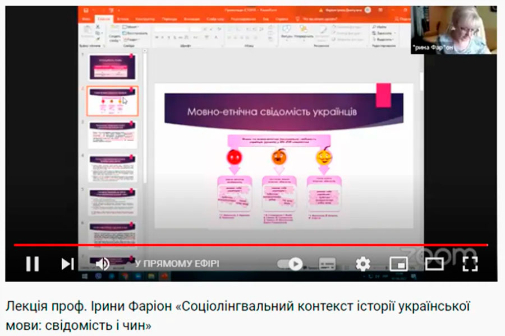The image size is (505, 336).
Task: Click the PowerPoint save icon in the title bar
Action: pyautogui.click(x=86, y=10)
